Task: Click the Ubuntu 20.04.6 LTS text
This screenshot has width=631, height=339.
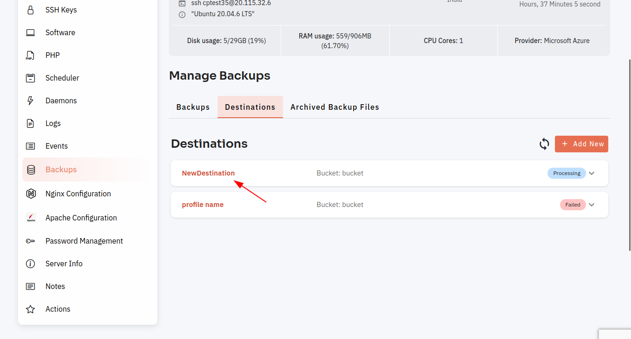Action: tap(223, 14)
